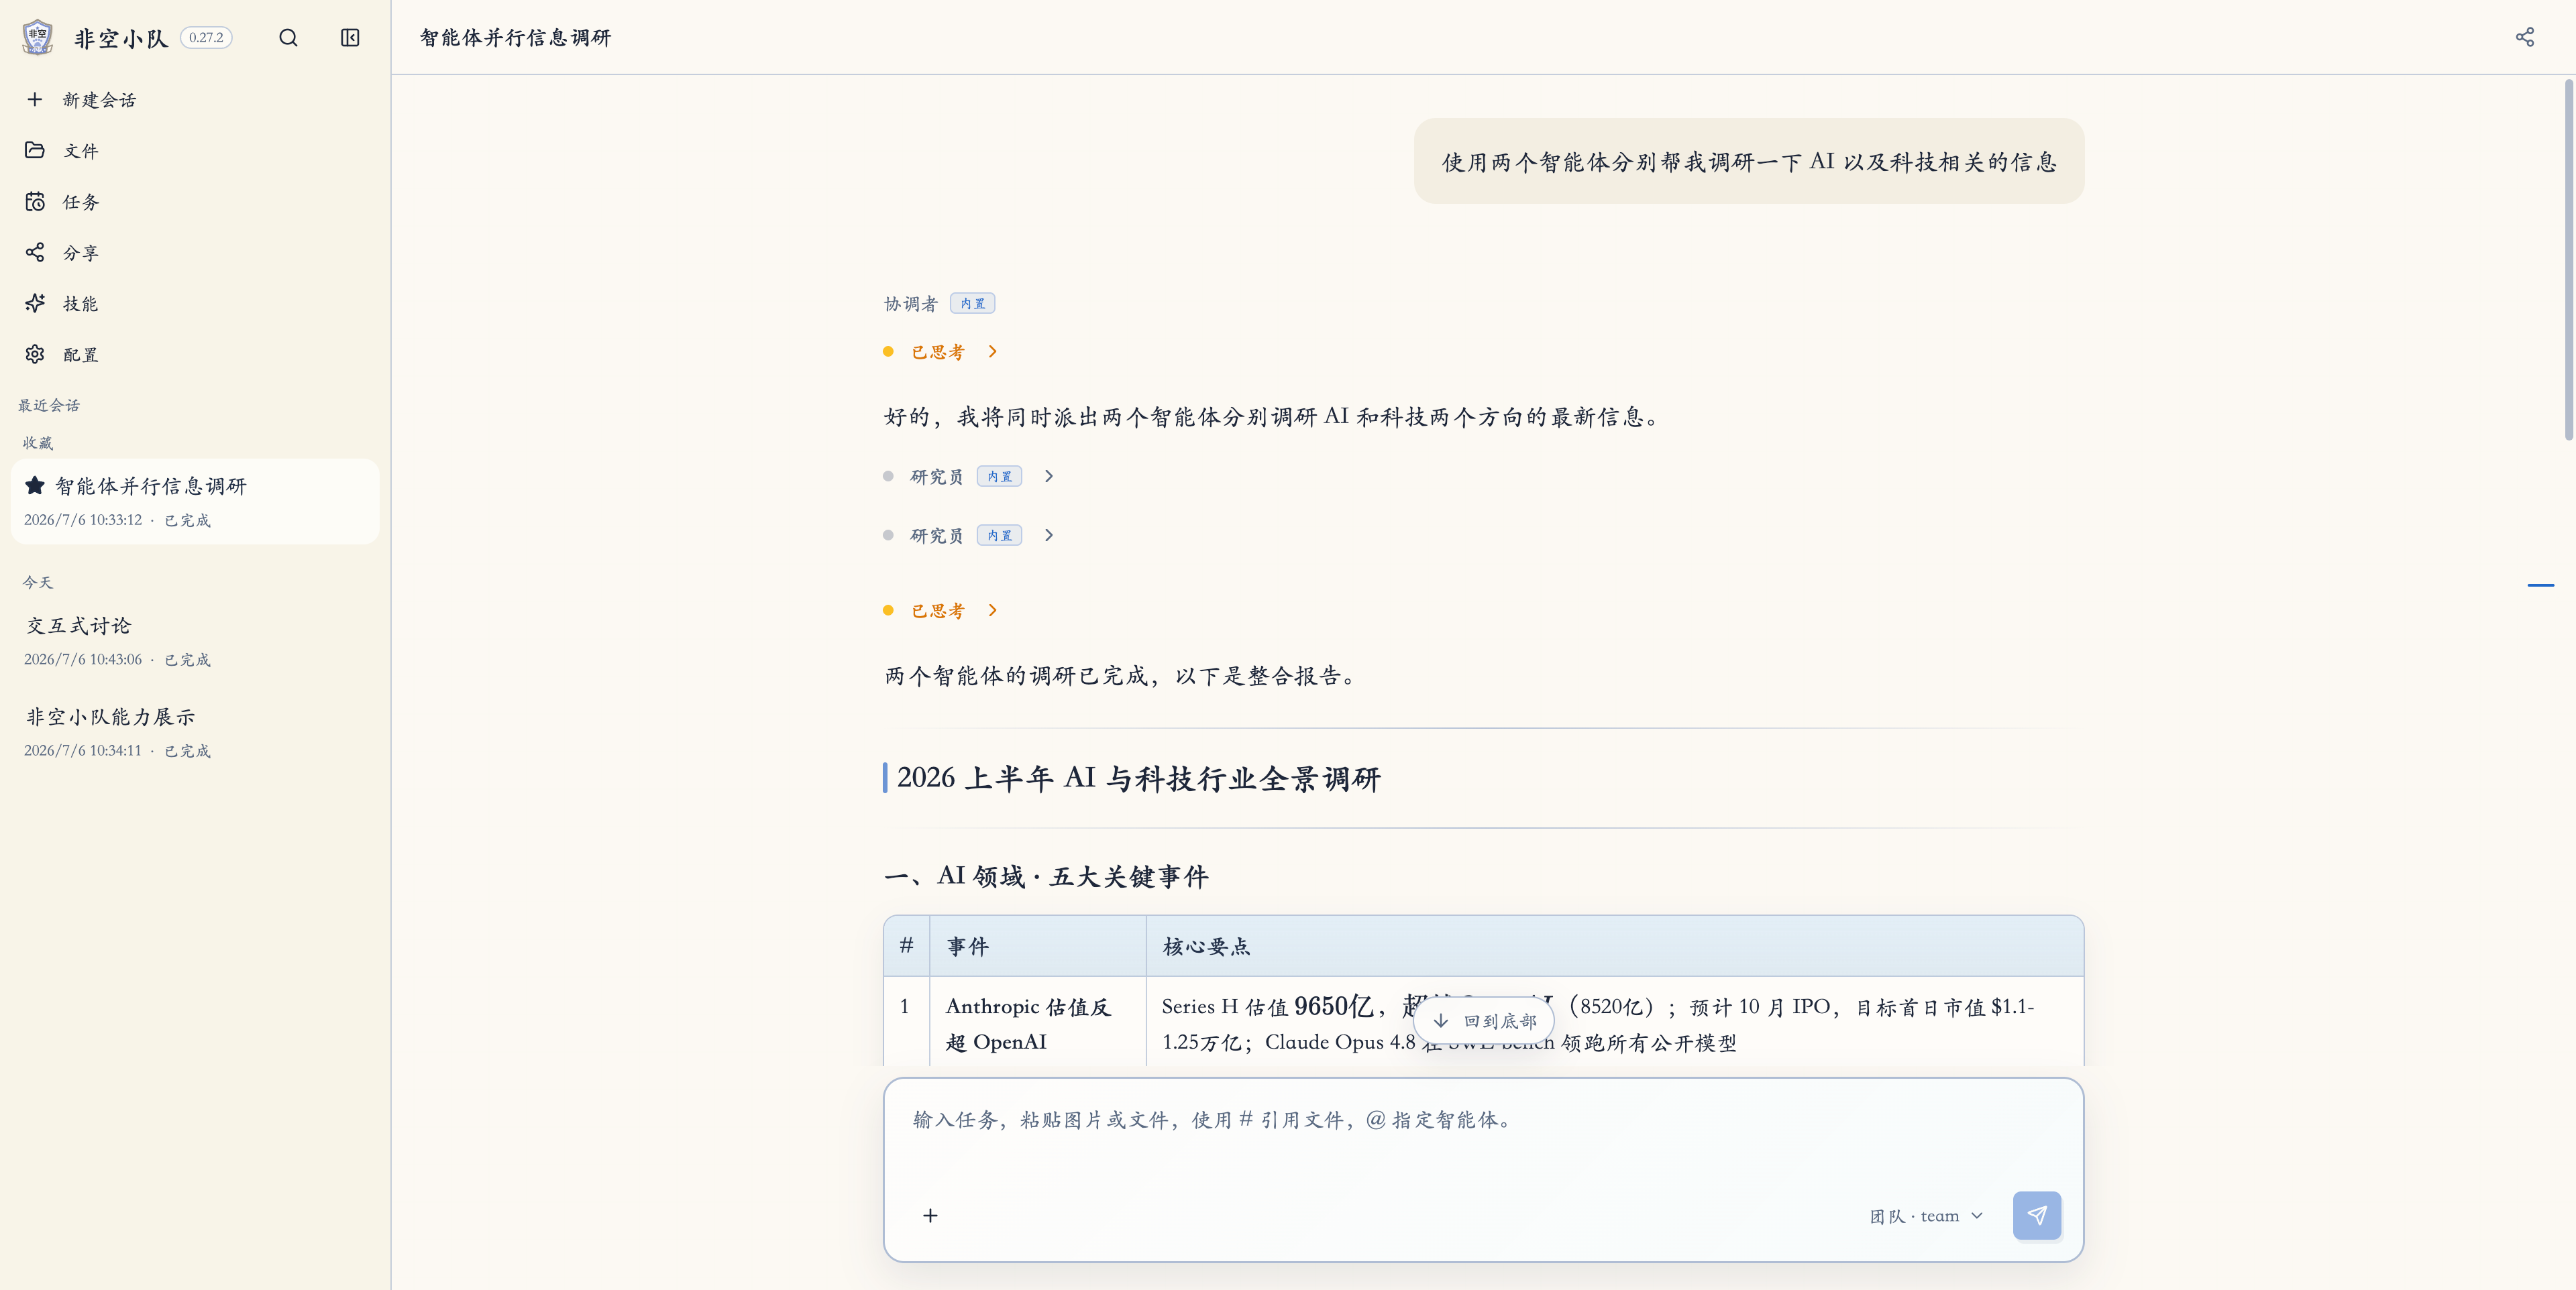The width and height of the screenshot is (2576, 1290).
Task: Click timestamp 2026/7/6 10:34:11
Action: [83, 750]
